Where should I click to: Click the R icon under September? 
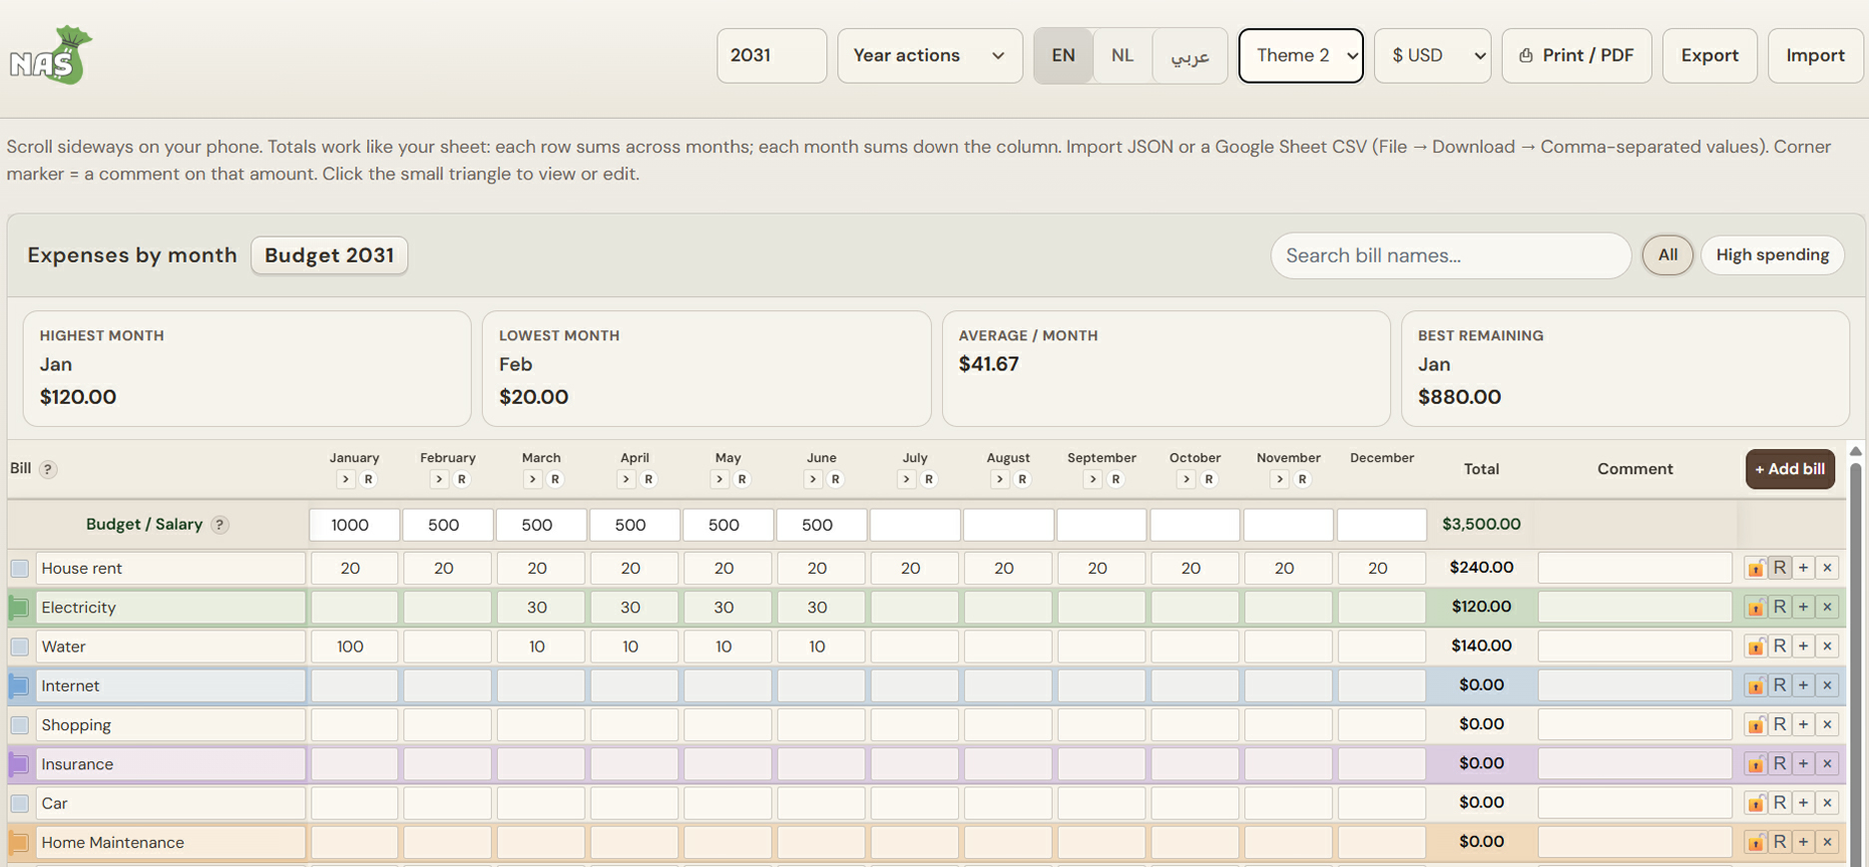[1116, 480]
